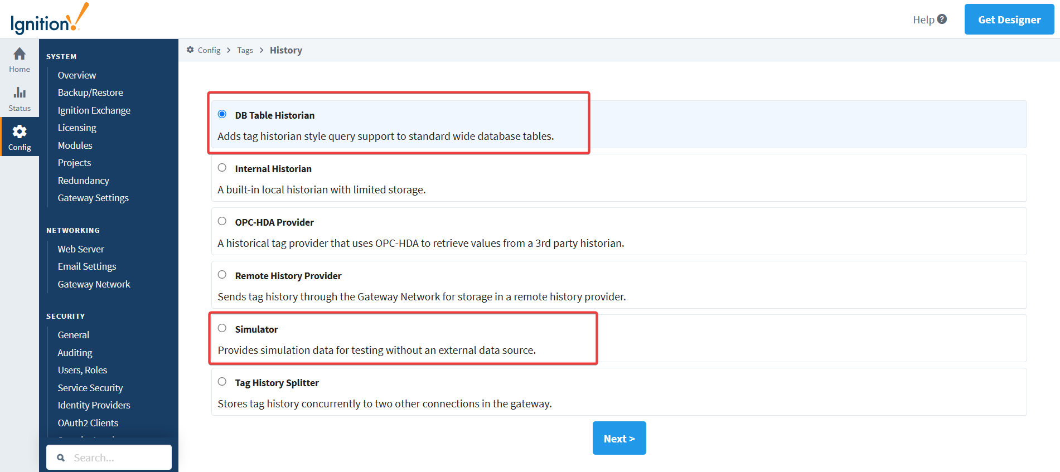Click the Next button
The width and height of the screenshot is (1060, 472).
(619, 438)
